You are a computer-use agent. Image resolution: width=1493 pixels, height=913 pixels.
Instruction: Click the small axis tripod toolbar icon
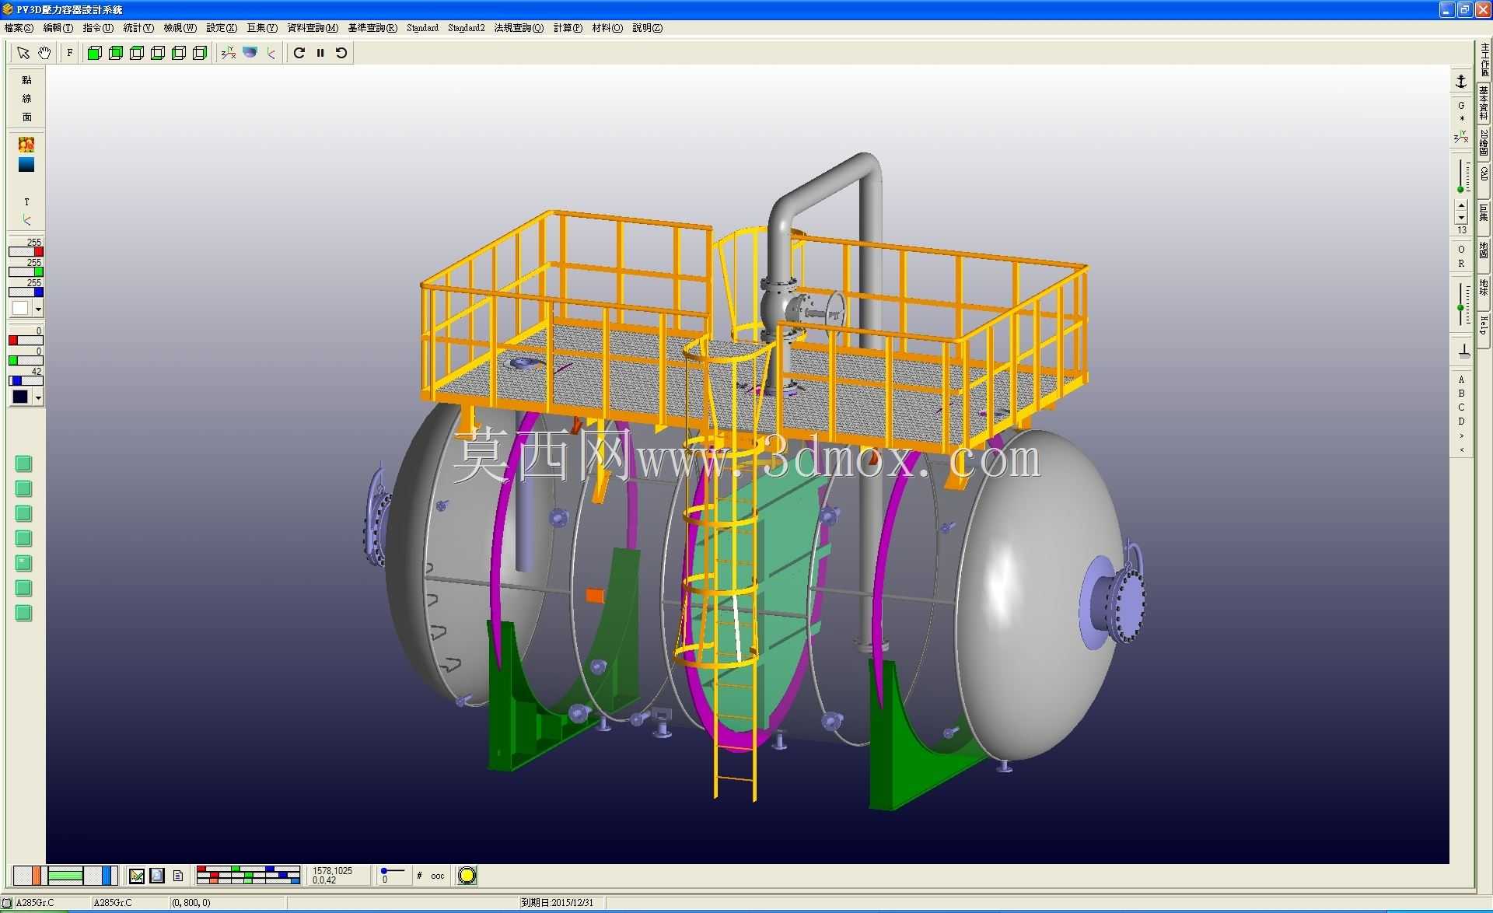pos(271,53)
